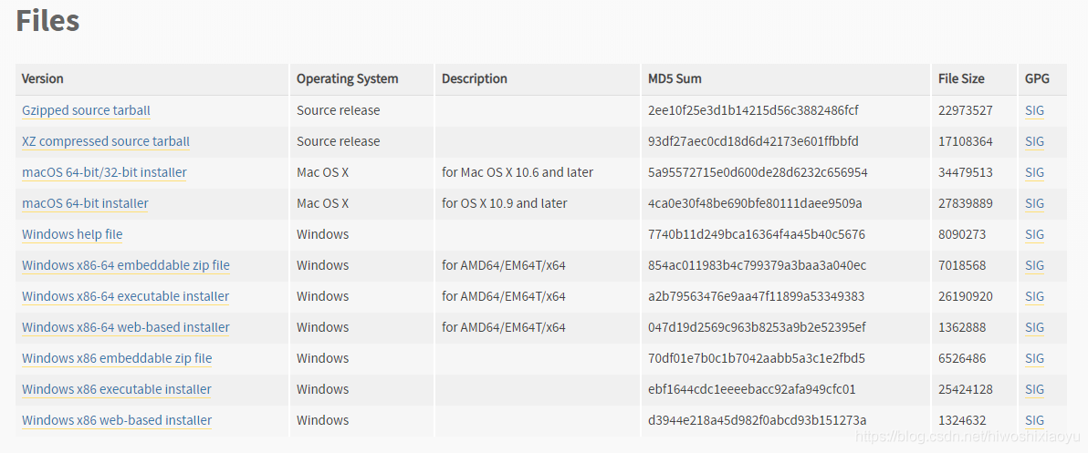Open SIG for macOS 64-bit installer row
The width and height of the screenshot is (1088, 453).
point(1034,203)
